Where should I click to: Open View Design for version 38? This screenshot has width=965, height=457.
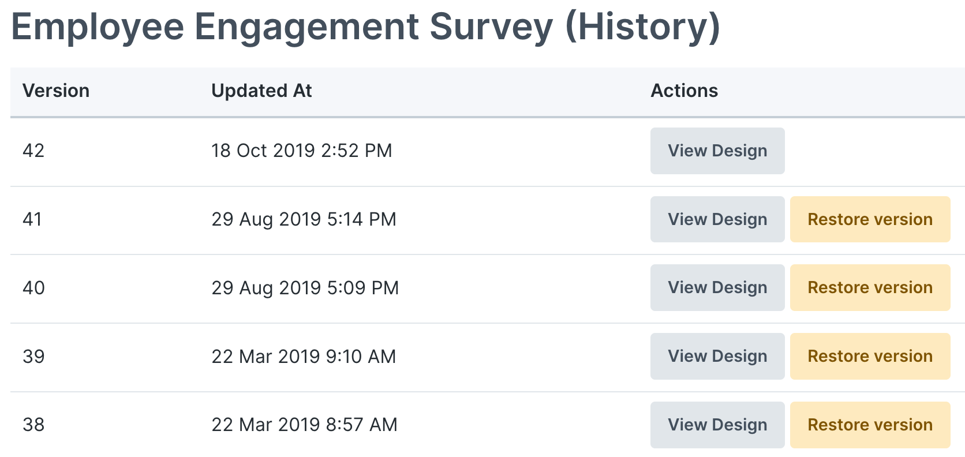(x=717, y=425)
